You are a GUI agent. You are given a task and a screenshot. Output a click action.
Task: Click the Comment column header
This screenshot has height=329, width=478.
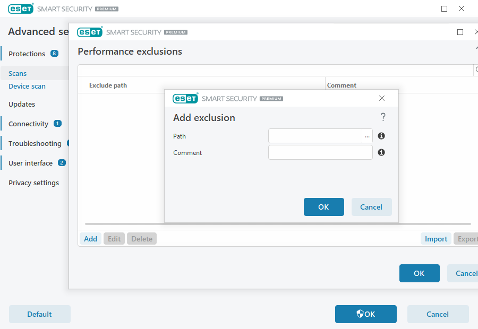pos(342,85)
